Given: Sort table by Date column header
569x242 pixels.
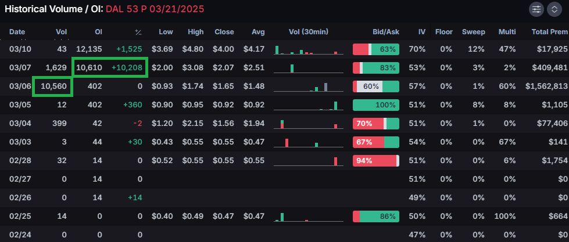Looking at the screenshot, I should coord(17,32).
